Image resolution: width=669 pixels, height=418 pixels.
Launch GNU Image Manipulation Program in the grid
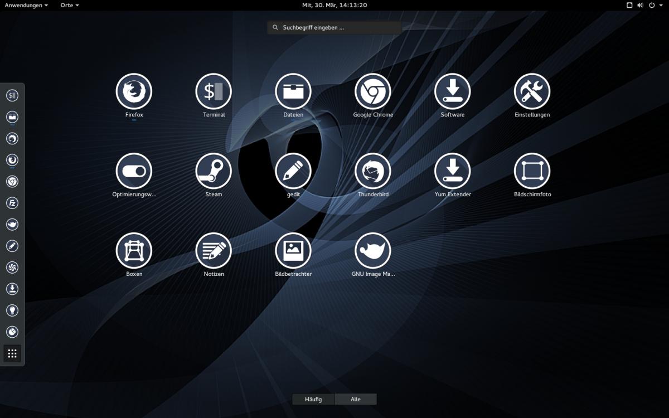coord(373,251)
